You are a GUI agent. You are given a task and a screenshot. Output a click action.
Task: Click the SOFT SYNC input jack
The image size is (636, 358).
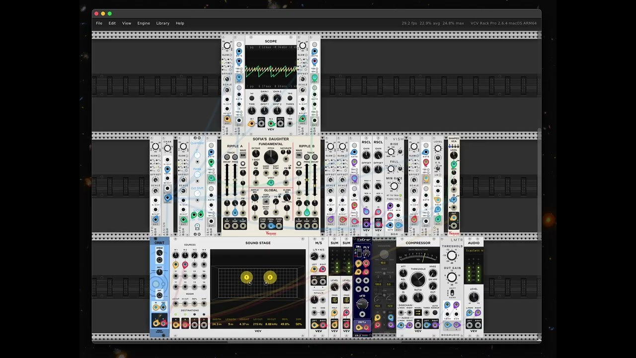(275, 173)
